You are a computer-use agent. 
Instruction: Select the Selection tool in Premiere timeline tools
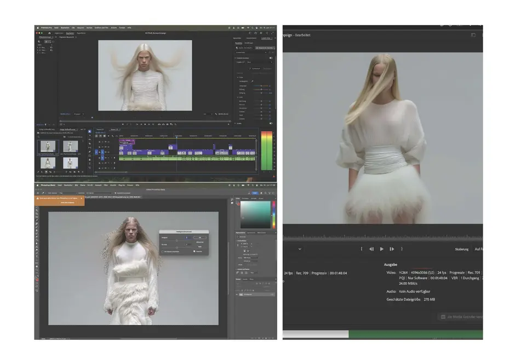90,131
